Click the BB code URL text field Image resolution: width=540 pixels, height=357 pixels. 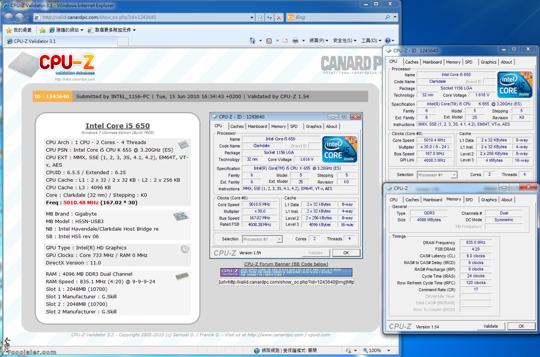coord(286,282)
